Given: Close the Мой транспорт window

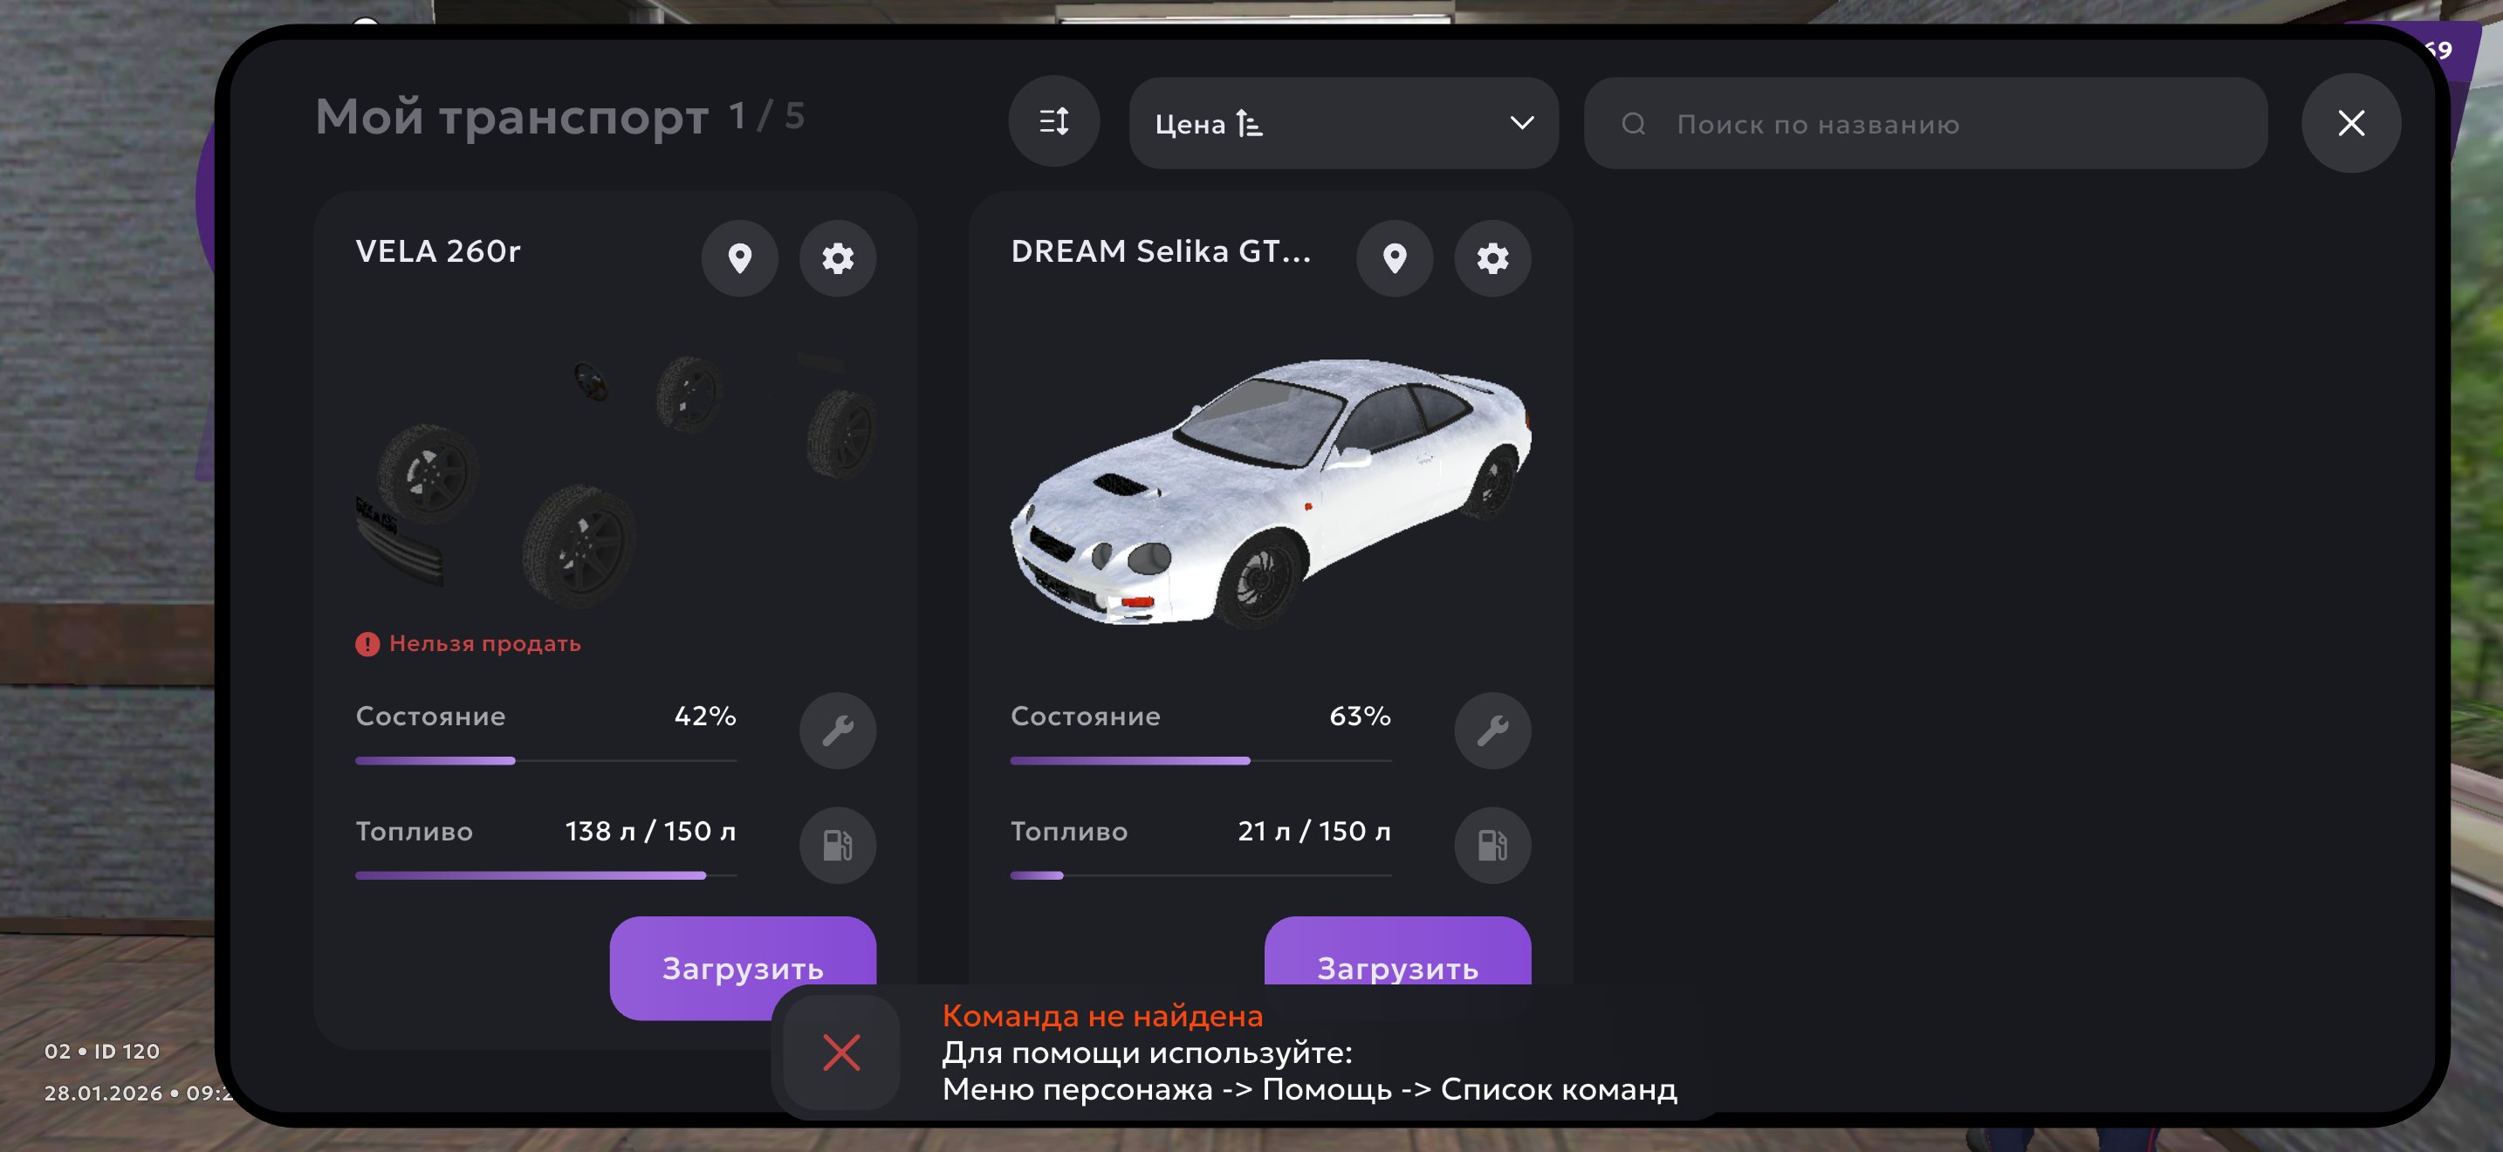Looking at the screenshot, I should (x=2350, y=123).
